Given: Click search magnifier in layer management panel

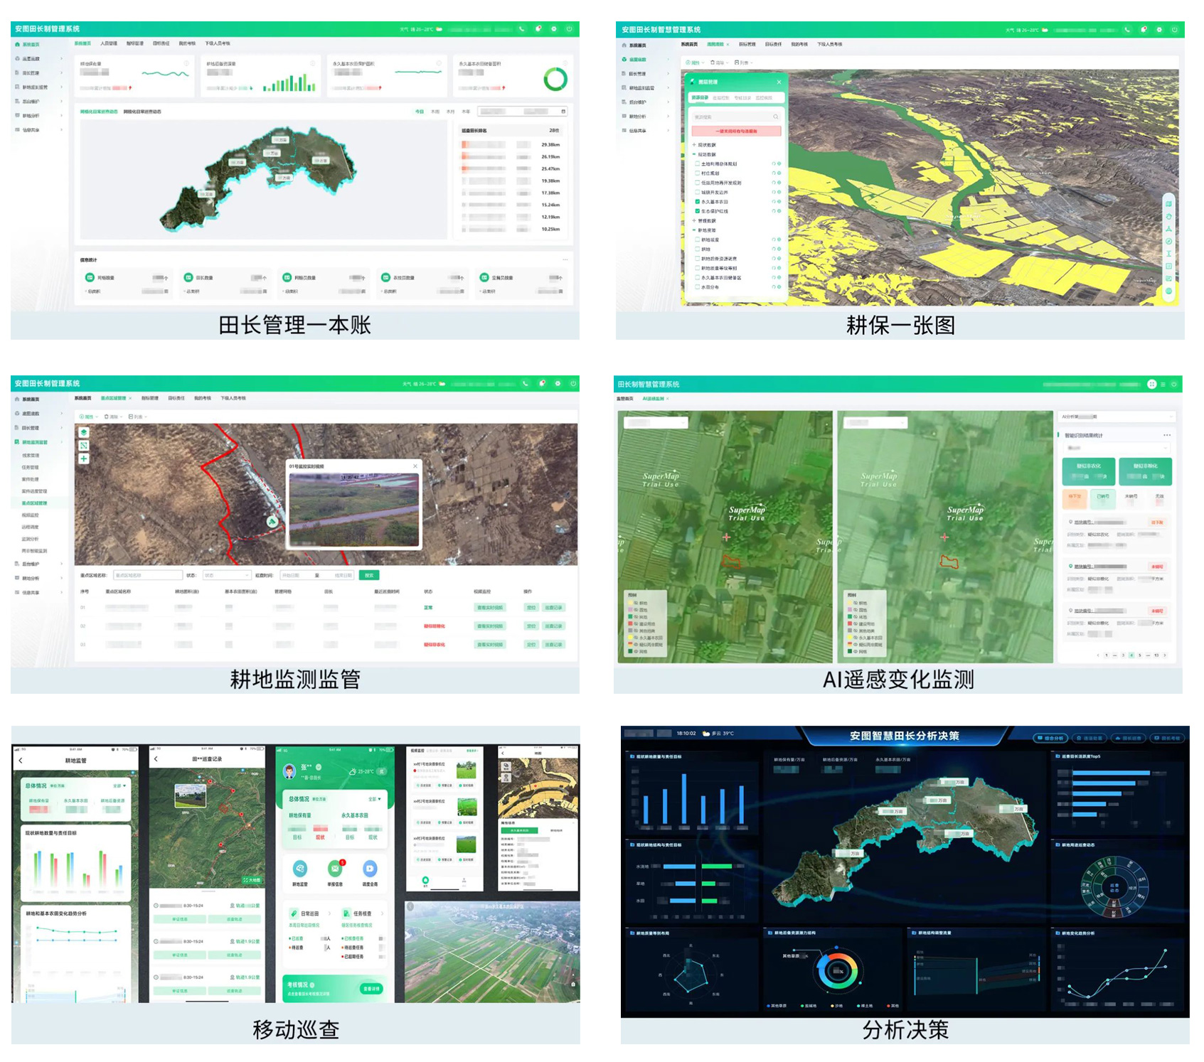Looking at the screenshot, I should (775, 117).
